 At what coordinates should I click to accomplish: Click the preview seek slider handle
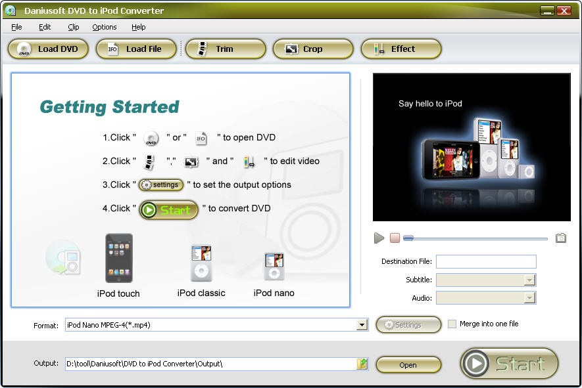pos(408,238)
